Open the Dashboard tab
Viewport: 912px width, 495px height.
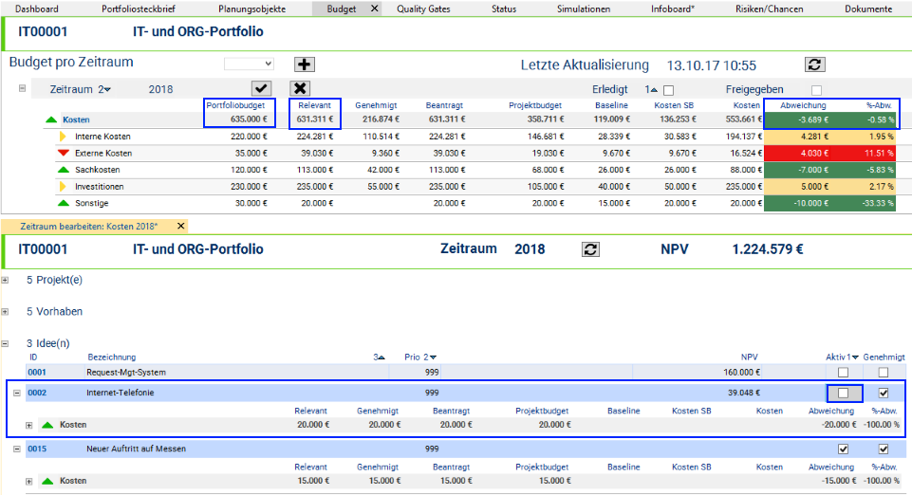37,9
